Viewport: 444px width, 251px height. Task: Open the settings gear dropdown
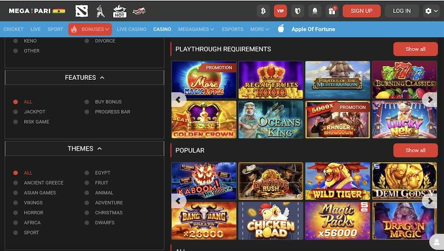click(x=431, y=11)
